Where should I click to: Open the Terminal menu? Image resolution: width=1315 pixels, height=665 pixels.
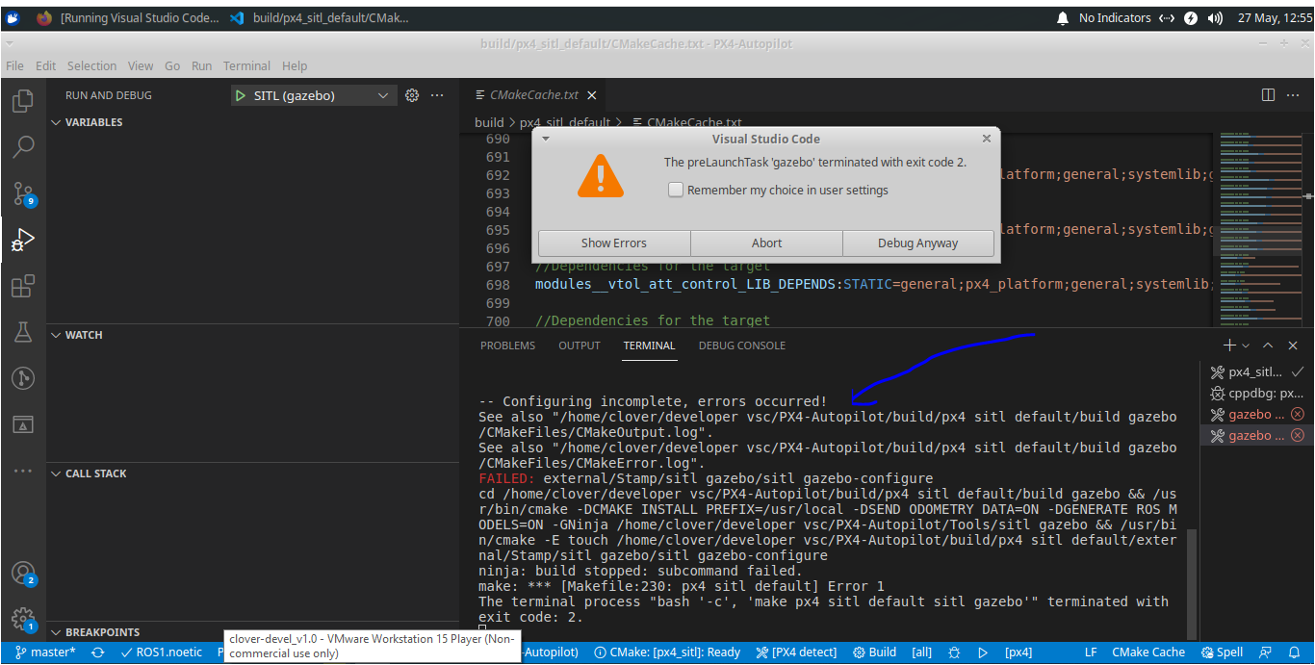[x=246, y=65]
